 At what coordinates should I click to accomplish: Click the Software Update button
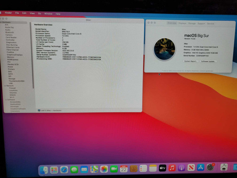coord(208,61)
